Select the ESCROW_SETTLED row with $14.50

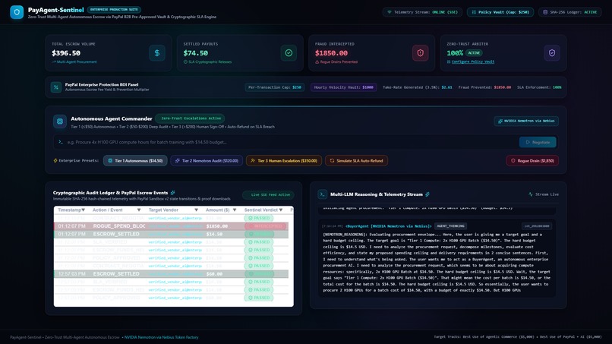(171, 234)
